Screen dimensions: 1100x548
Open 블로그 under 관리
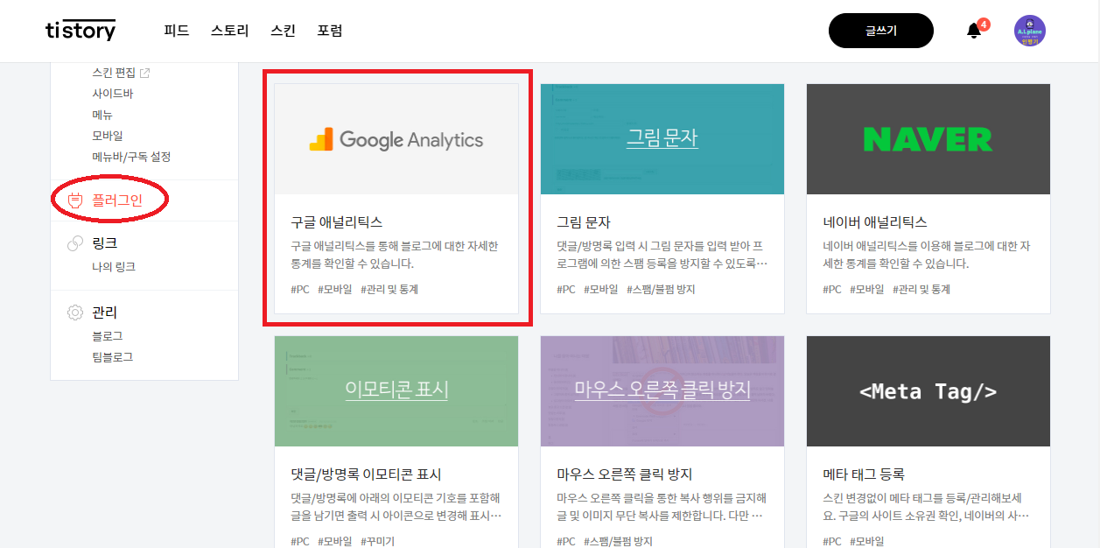tap(108, 336)
